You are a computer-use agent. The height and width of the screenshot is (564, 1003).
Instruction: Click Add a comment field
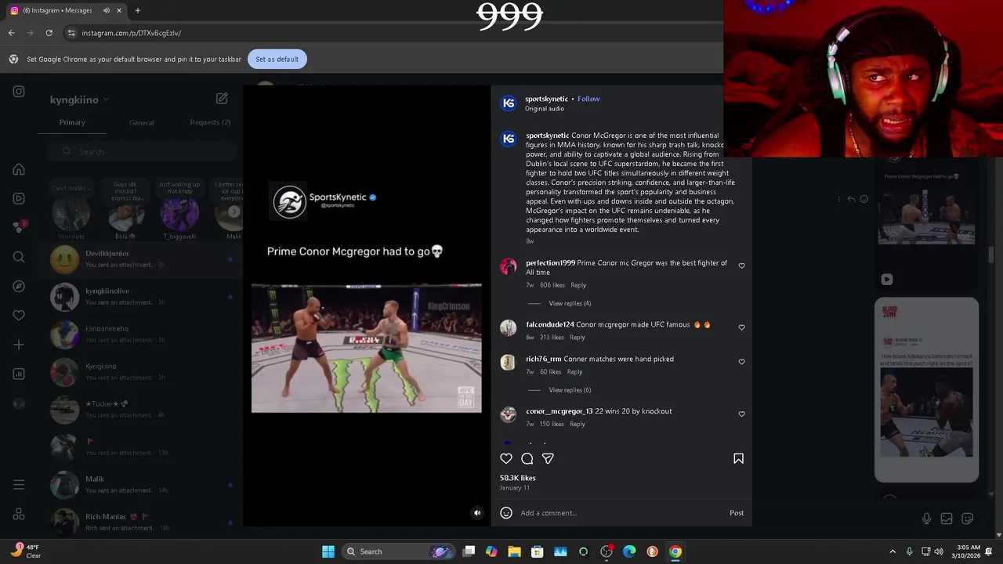[x=623, y=512]
